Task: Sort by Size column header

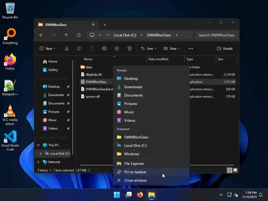Action: (x=226, y=59)
